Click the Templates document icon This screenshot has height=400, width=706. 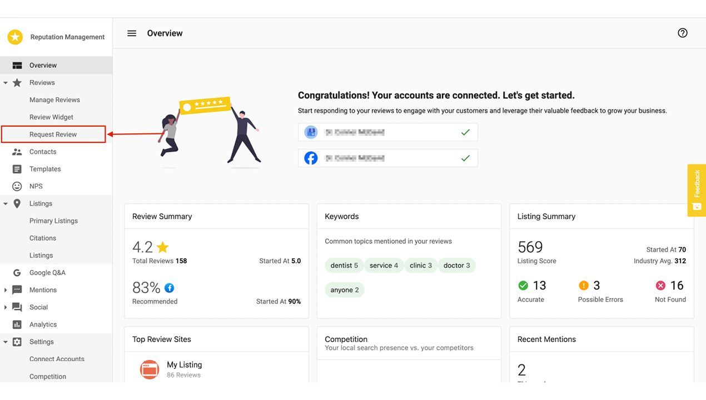point(17,169)
